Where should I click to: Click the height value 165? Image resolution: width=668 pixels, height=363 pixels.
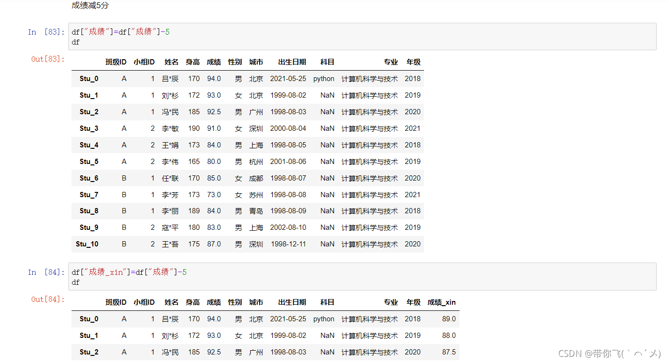coord(194,162)
